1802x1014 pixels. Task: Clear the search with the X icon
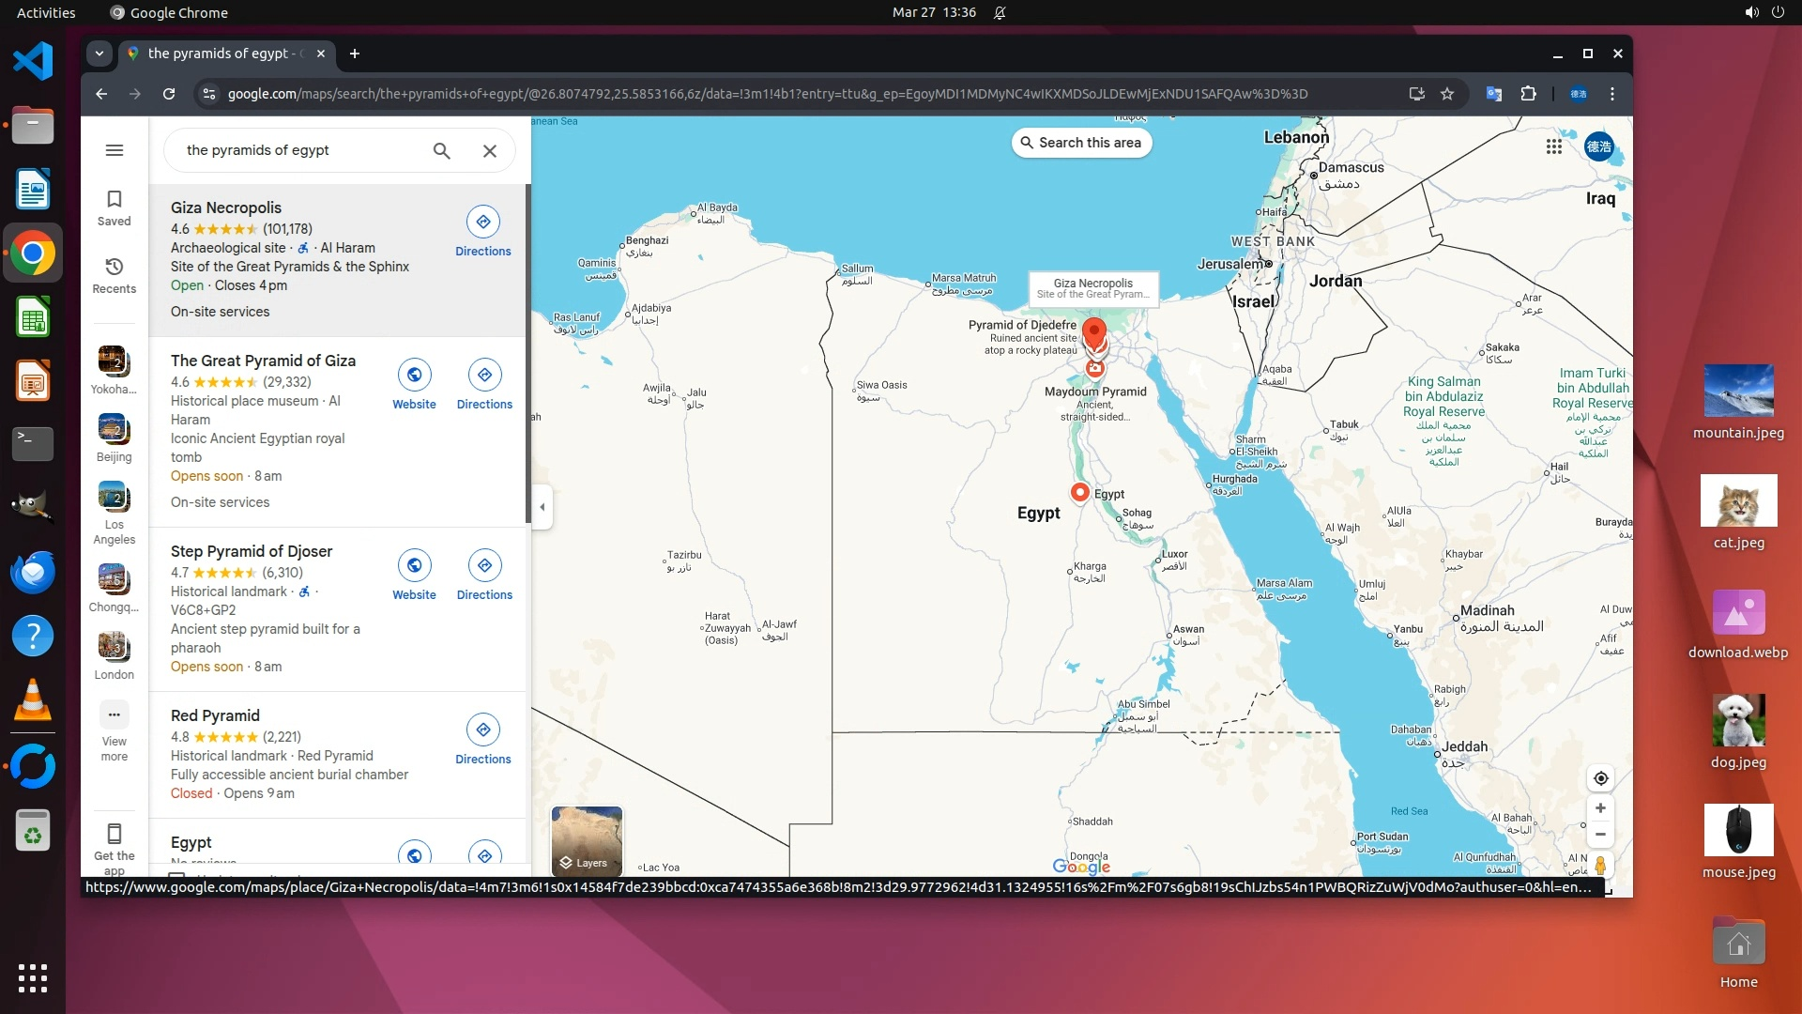tap(489, 150)
